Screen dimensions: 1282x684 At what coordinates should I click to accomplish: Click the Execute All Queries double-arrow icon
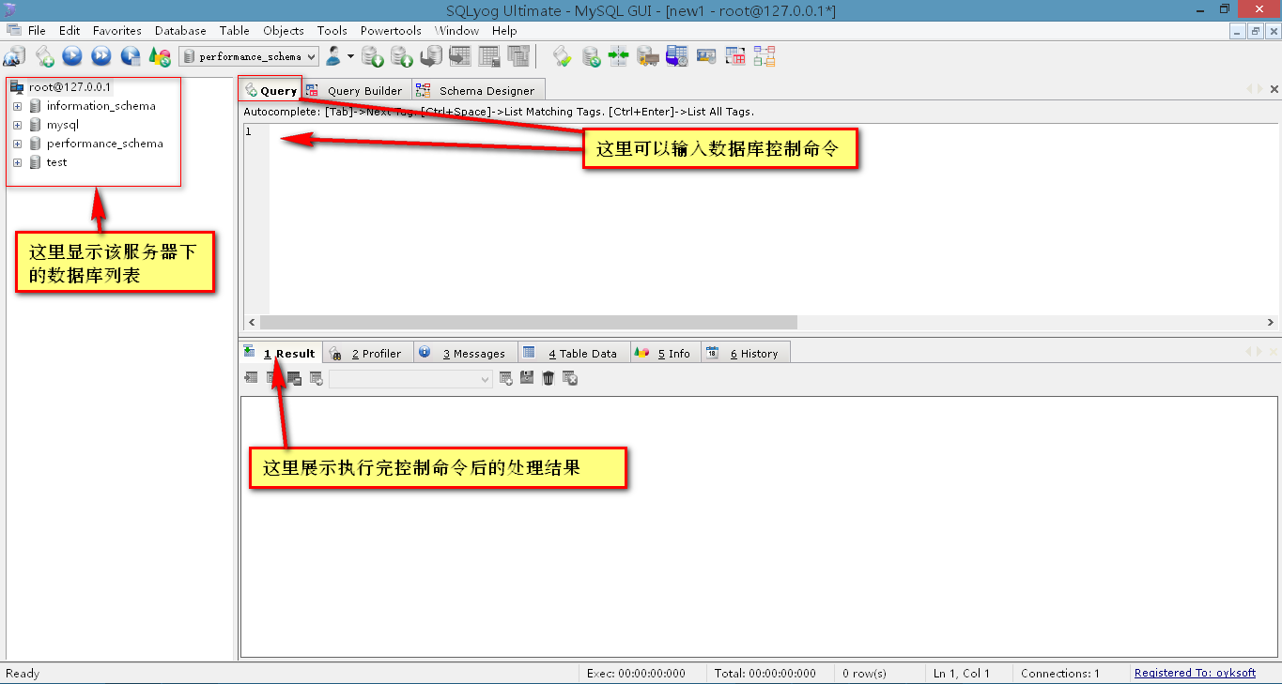coord(101,56)
